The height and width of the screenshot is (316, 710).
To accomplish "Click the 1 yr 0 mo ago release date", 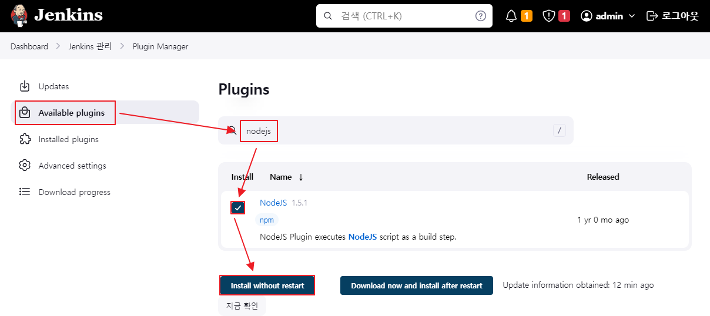I will click(603, 220).
